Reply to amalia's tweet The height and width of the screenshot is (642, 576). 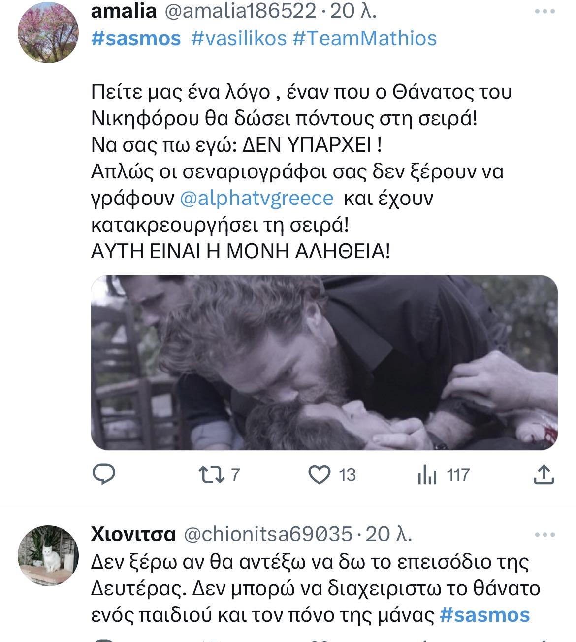(x=104, y=474)
